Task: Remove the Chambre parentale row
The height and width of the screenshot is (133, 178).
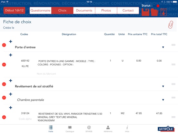Action: 4,98
